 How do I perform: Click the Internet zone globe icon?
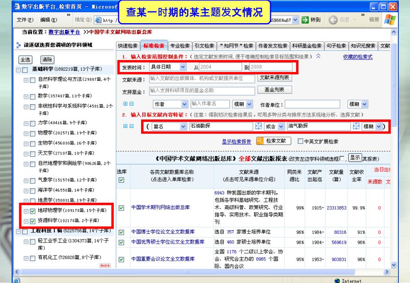point(337,281)
